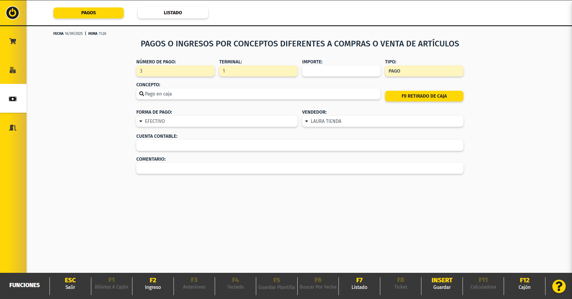Open the help question mark icon
Screen dimensions: 572x299
point(559,286)
